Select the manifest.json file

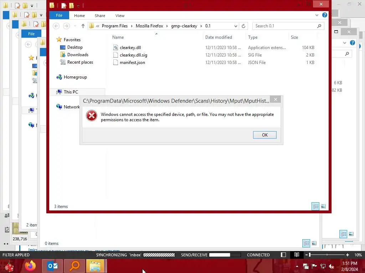[132, 63]
